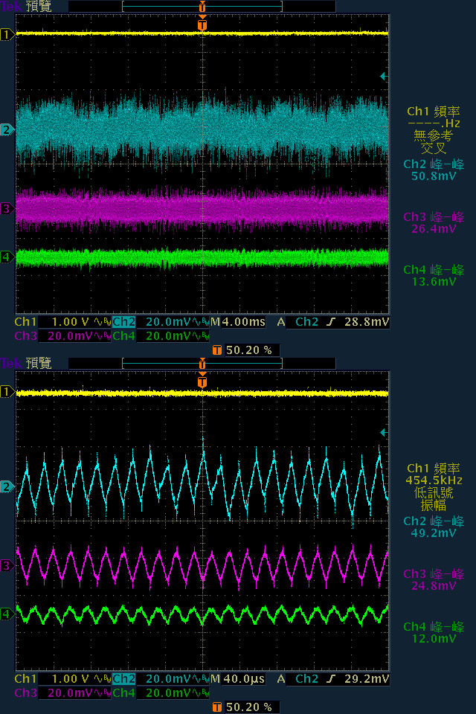476x714 pixels.
Task: Click the A Ch2 trigger source next to 28.8mV
Action: point(298,322)
